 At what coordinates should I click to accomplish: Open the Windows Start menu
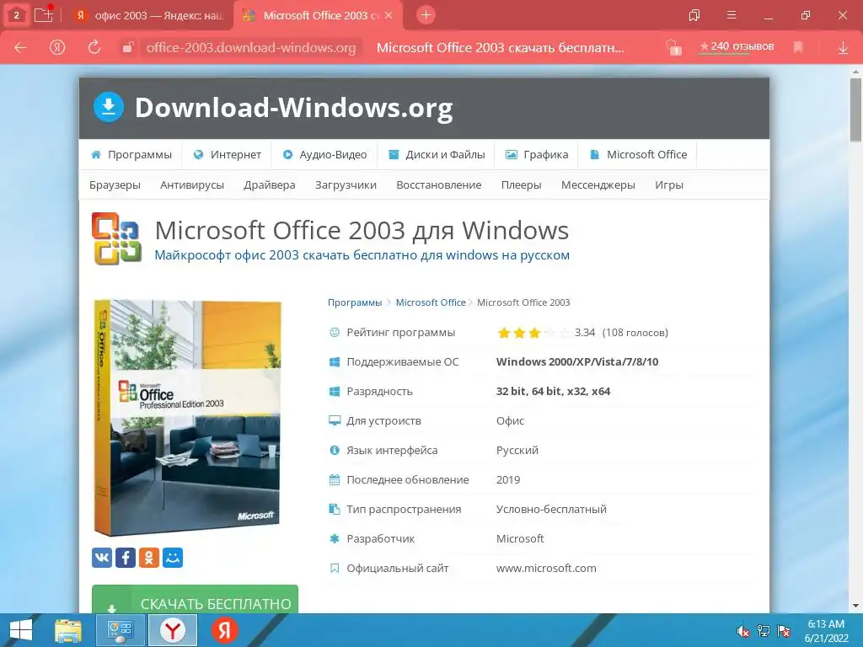click(x=21, y=630)
